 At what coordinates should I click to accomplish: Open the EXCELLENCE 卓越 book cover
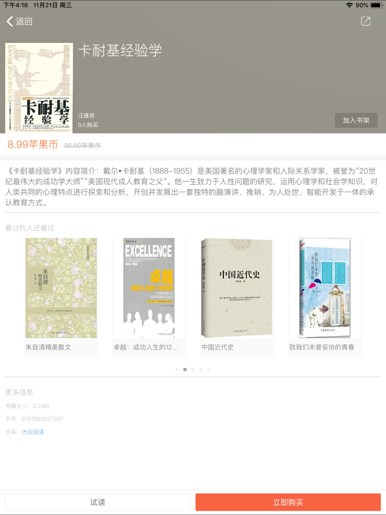149,288
